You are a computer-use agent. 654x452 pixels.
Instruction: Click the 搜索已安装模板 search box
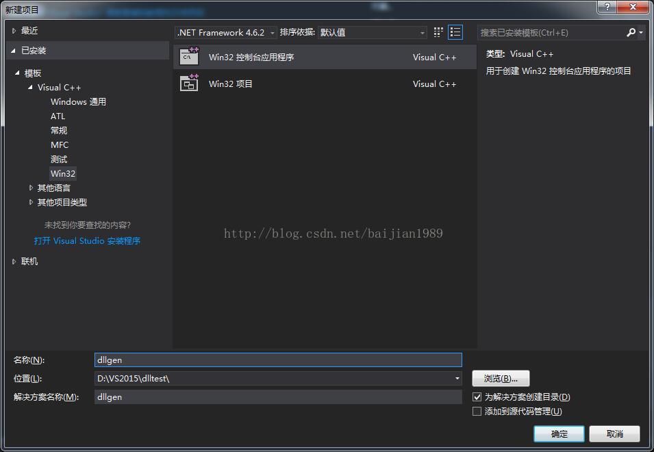551,32
